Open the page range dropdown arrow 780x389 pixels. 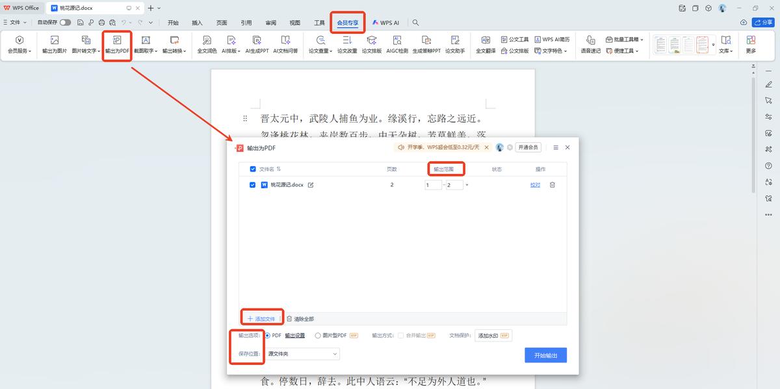click(x=467, y=184)
